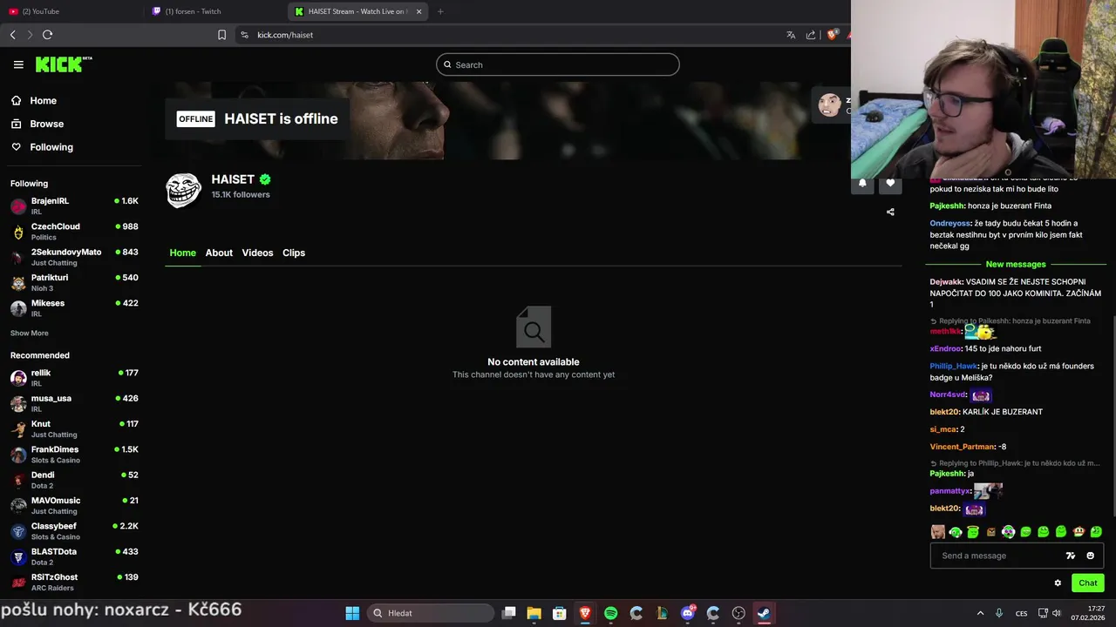Open chat settings gear

[x=1058, y=583]
